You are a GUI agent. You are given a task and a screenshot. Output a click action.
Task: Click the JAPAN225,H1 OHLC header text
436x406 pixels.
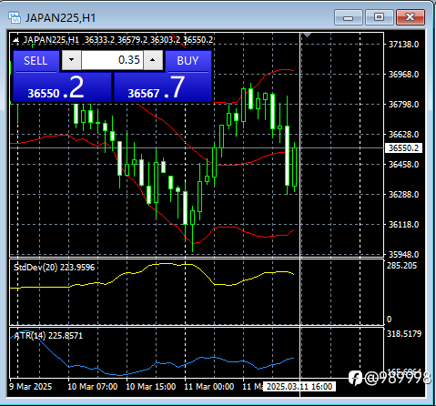pyautogui.click(x=118, y=40)
